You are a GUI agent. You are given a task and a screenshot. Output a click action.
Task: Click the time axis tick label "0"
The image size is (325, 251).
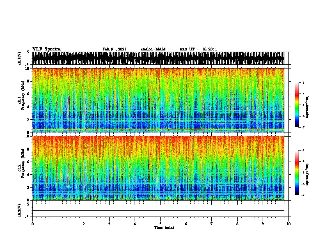click(x=32, y=224)
